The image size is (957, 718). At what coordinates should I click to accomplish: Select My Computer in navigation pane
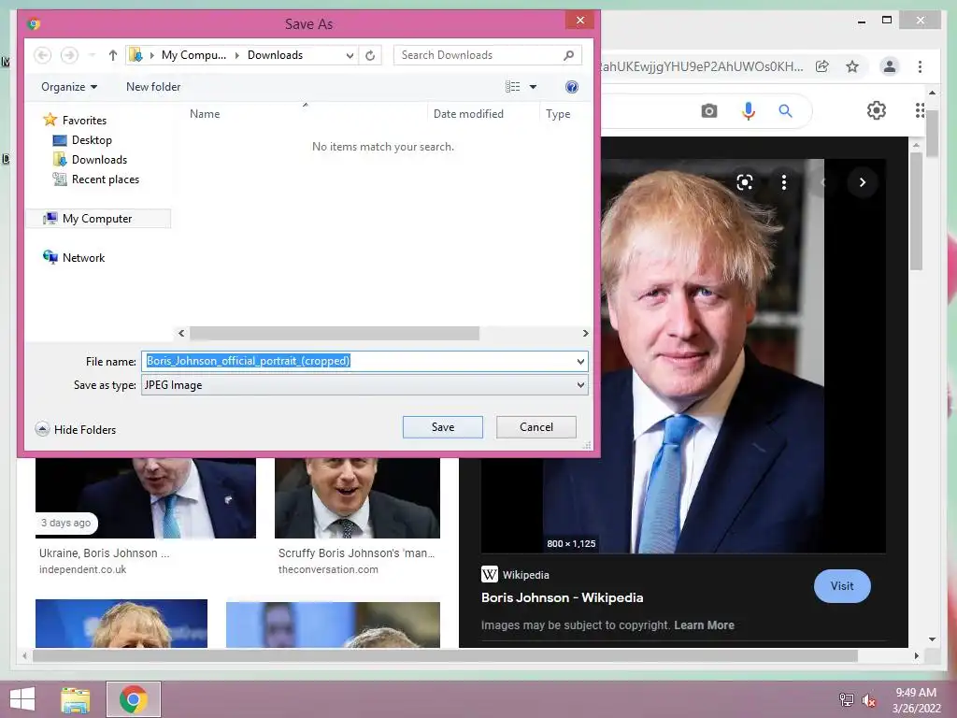(x=98, y=219)
